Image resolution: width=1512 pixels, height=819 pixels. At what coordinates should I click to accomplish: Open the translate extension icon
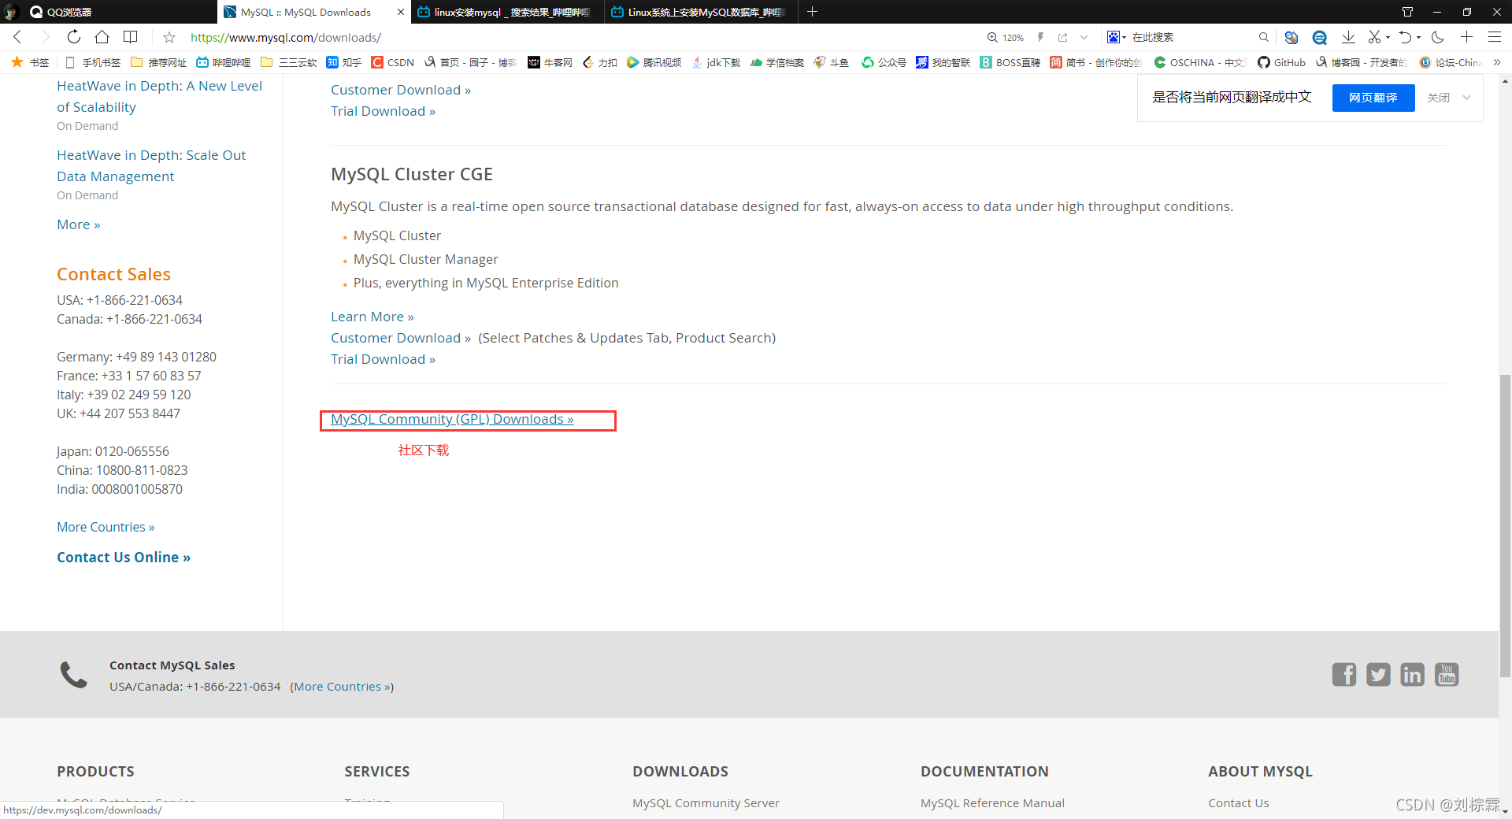coord(1291,37)
